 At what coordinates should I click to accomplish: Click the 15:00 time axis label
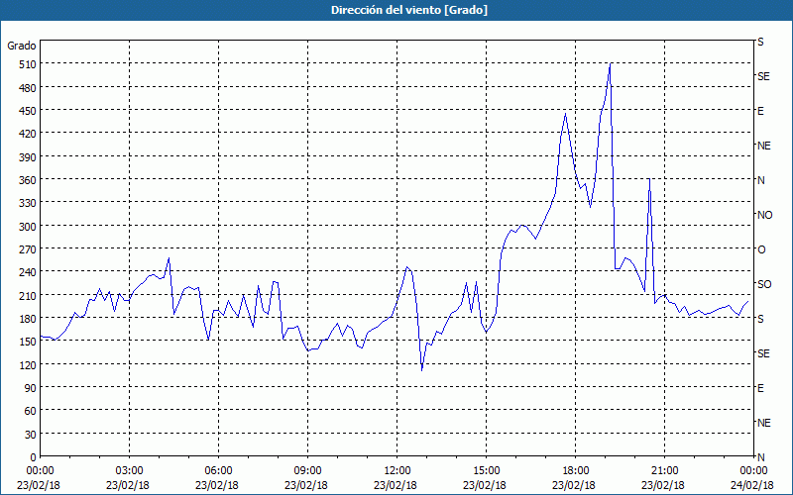point(486,471)
